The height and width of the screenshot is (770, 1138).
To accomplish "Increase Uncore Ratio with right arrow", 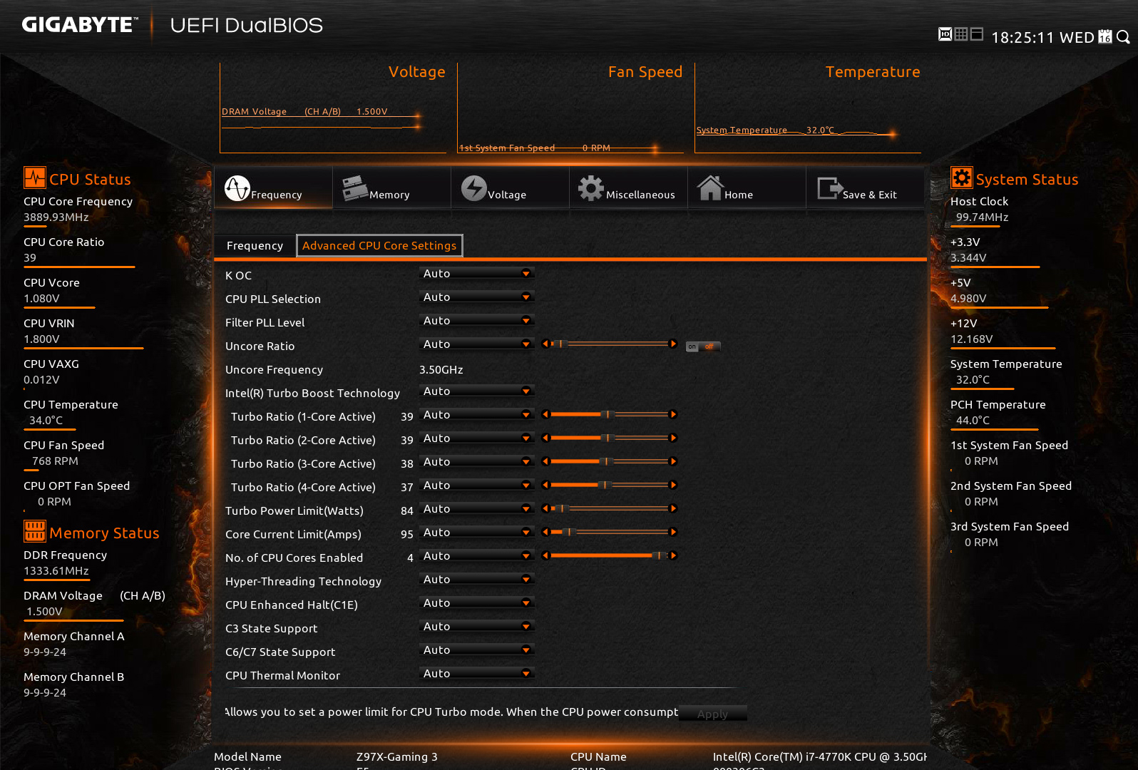I will pos(672,344).
